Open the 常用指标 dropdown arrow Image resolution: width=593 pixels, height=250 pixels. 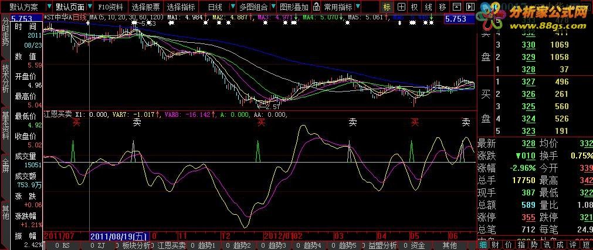(357, 7)
